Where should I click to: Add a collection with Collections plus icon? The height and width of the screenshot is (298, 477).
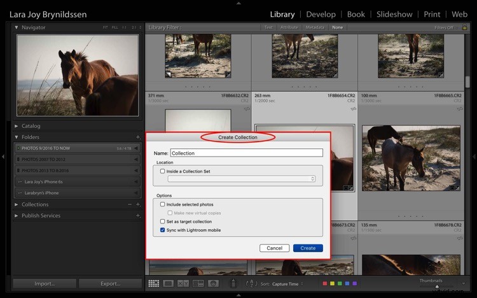138,204
